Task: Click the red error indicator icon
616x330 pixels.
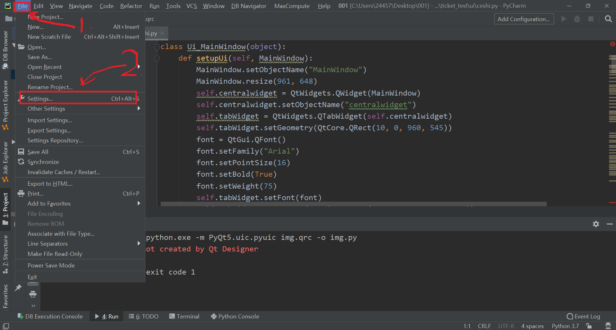Action: coord(612,44)
